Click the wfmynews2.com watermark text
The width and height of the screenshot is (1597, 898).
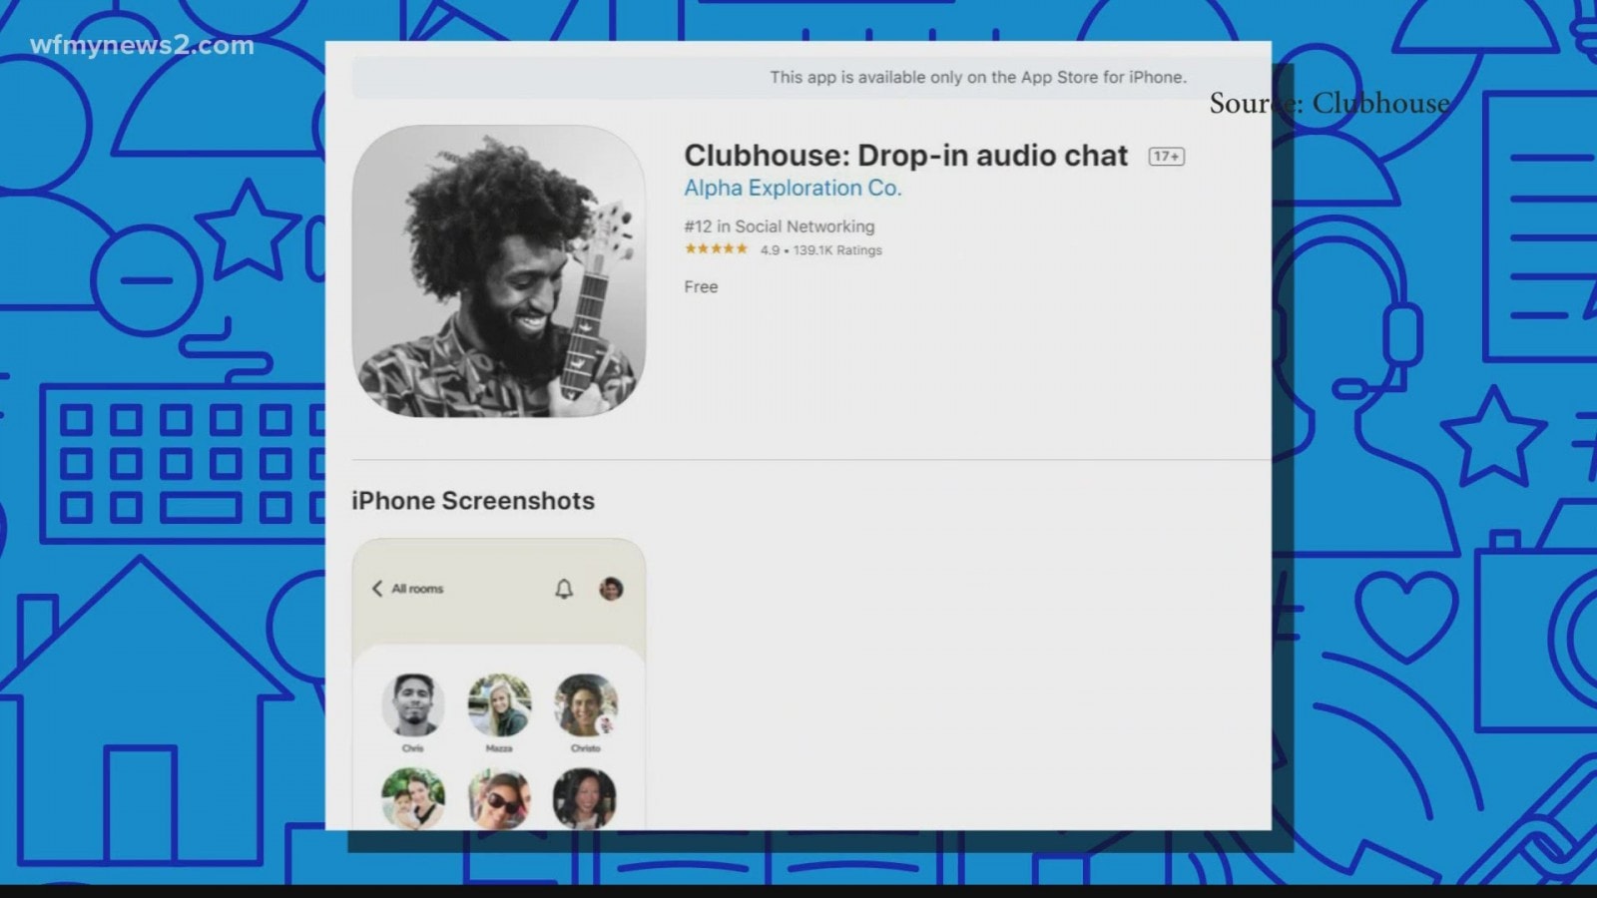tap(142, 46)
